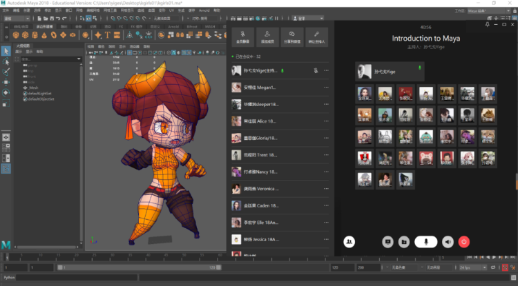
Task: Activate the Select tool arrow in toolbox
Action: point(6,51)
